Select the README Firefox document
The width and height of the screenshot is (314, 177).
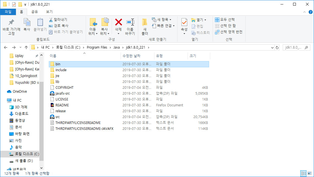pos(129,105)
